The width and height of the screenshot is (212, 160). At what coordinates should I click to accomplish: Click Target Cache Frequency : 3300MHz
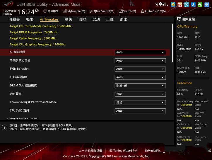[33, 38]
